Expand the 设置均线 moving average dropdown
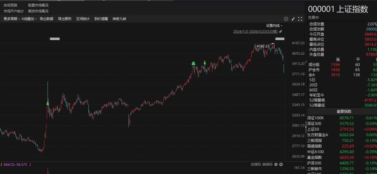This screenshot has height=174, width=377. pos(274,26)
